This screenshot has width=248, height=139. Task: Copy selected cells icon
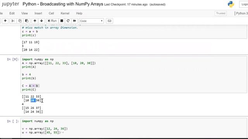coord(20,21)
